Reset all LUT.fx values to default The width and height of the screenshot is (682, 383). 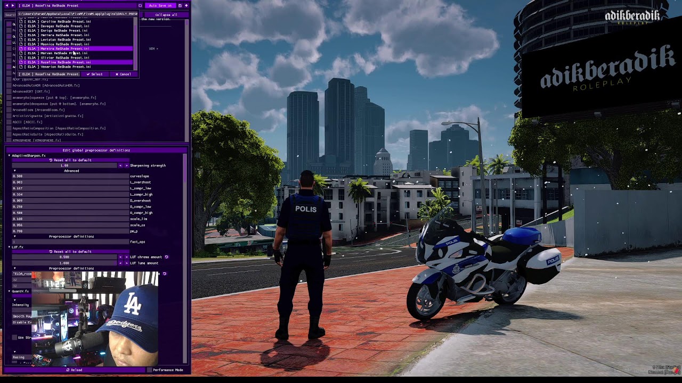coord(71,252)
